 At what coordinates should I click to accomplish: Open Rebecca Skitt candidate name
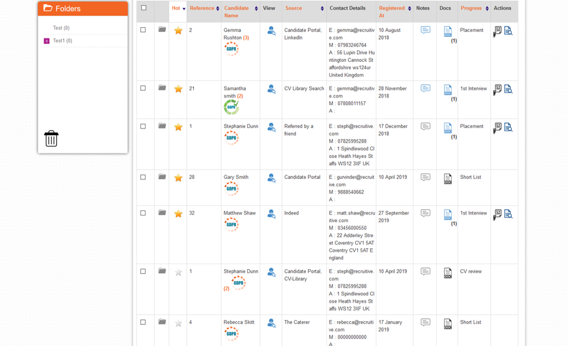(239, 322)
